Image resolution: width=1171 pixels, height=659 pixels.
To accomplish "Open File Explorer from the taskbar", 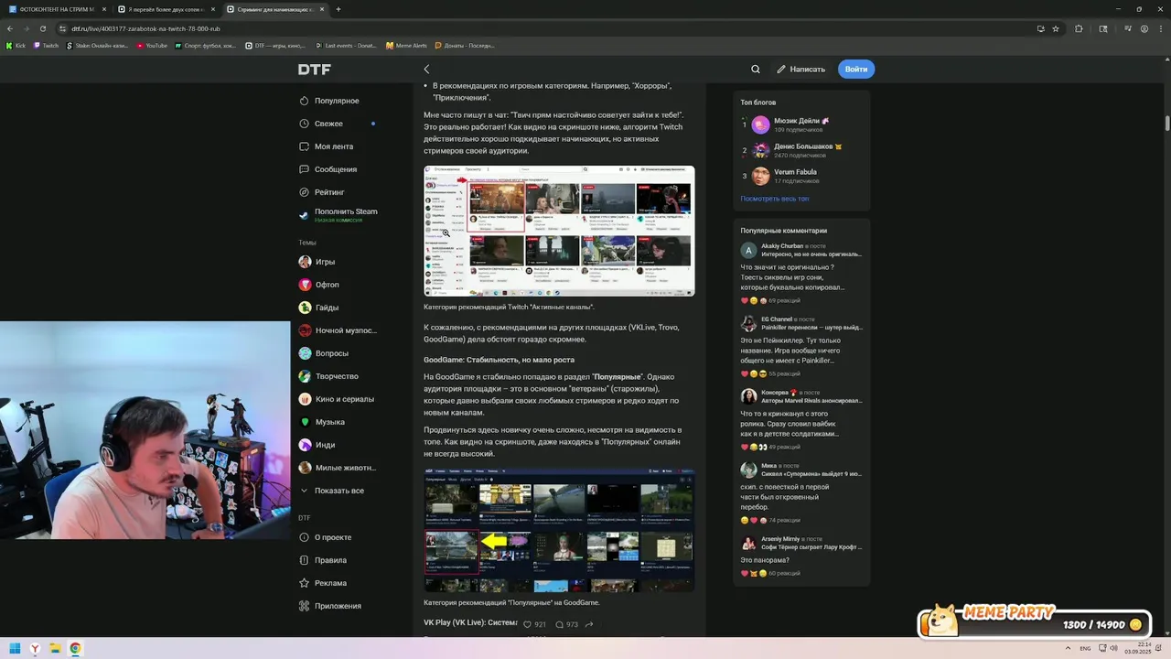I will 55,649.
